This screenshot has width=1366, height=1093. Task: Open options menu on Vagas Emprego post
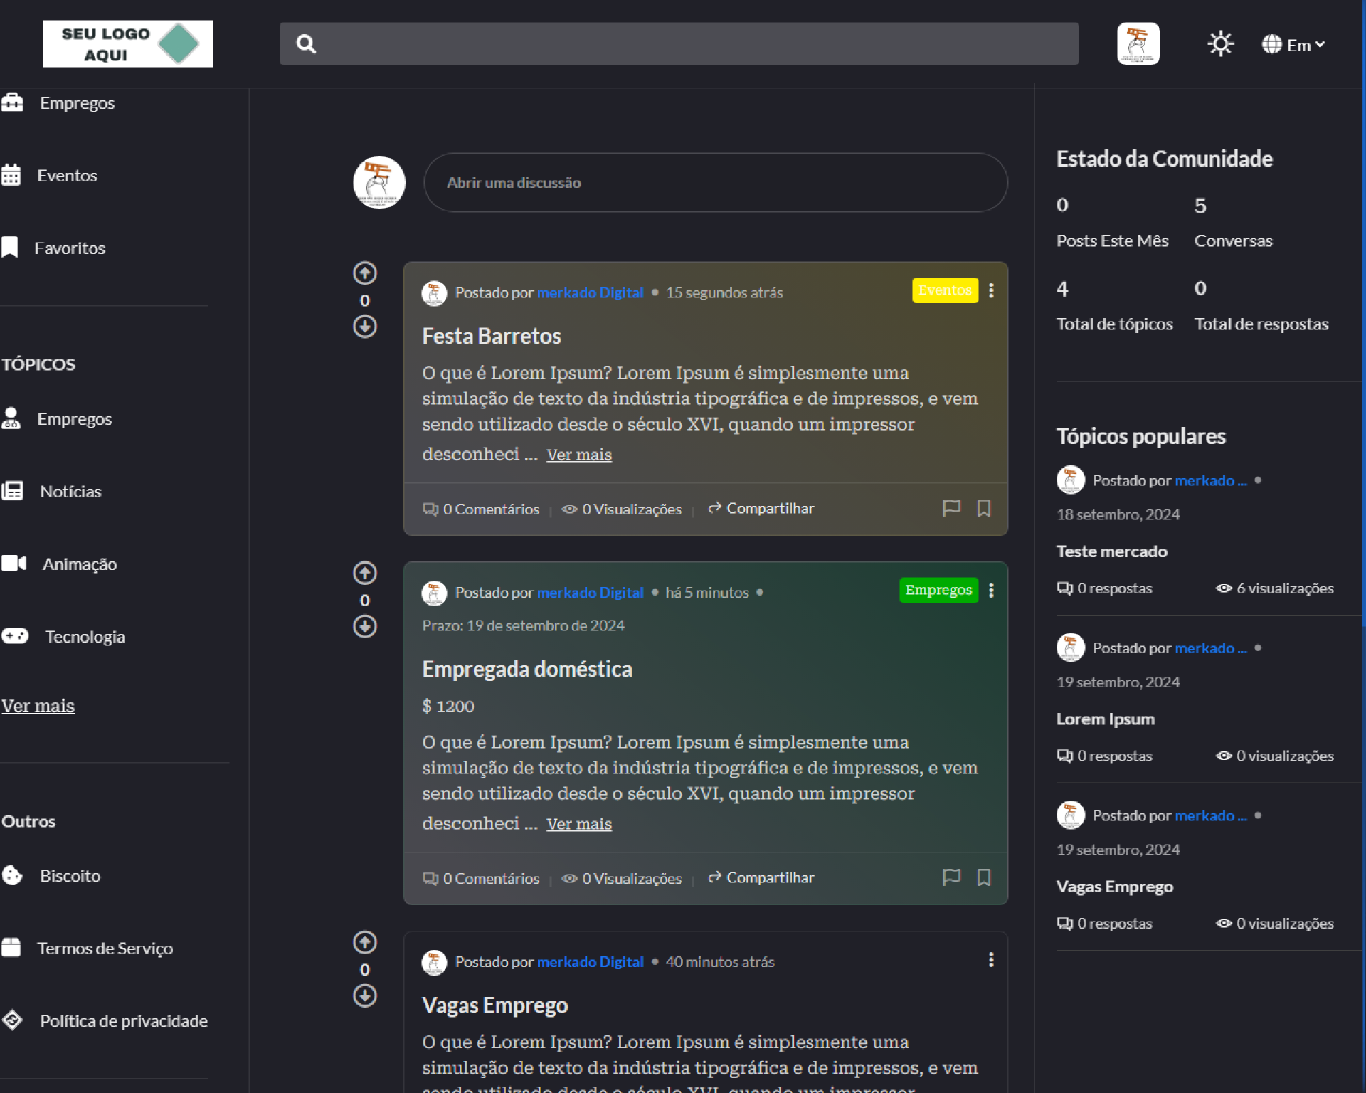click(x=991, y=960)
